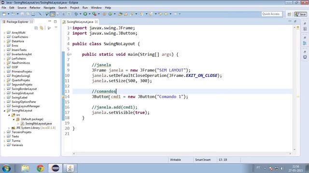Open File Explorer from the taskbar

point(25,168)
